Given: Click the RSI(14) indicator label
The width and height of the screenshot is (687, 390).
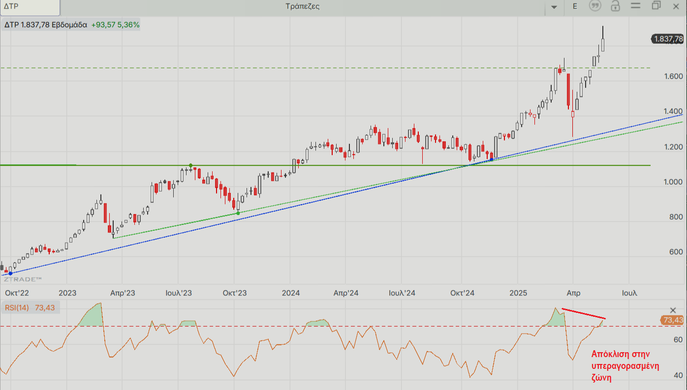Looking at the screenshot, I should (x=18, y=308).
